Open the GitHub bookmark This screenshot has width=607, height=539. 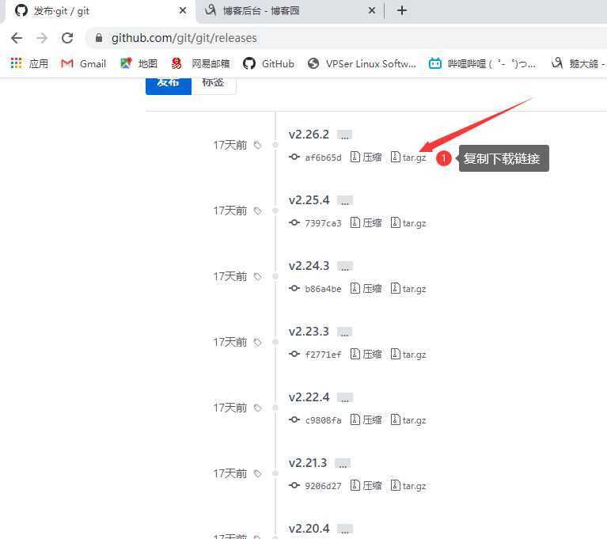coord(268,63)
